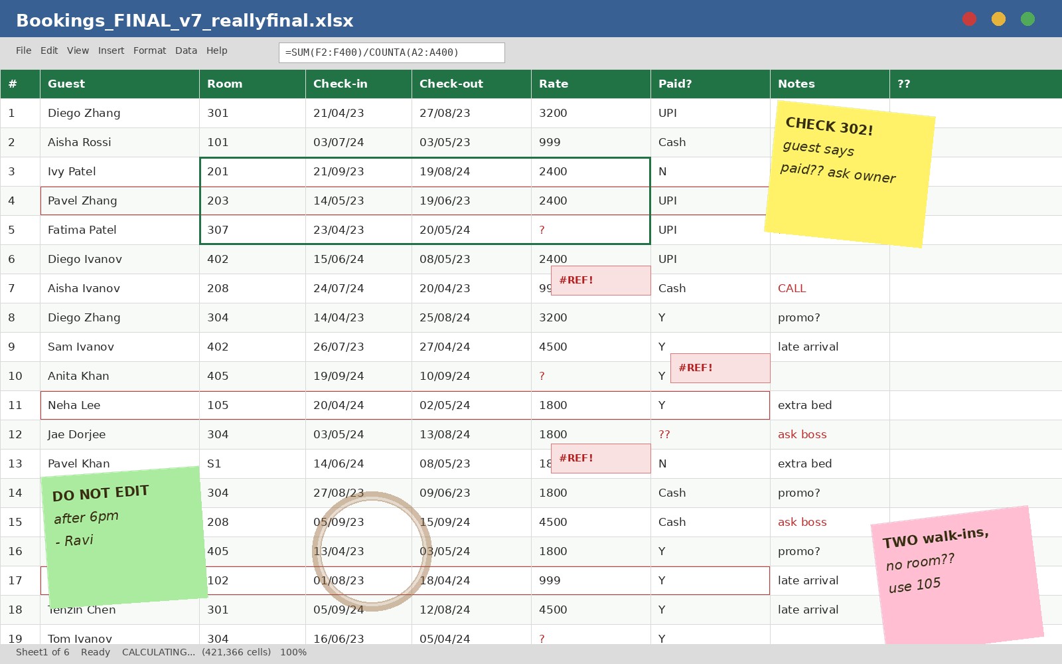
Task: Click the extra bed note on Neha Lee's row
Action: click(830, 405)
